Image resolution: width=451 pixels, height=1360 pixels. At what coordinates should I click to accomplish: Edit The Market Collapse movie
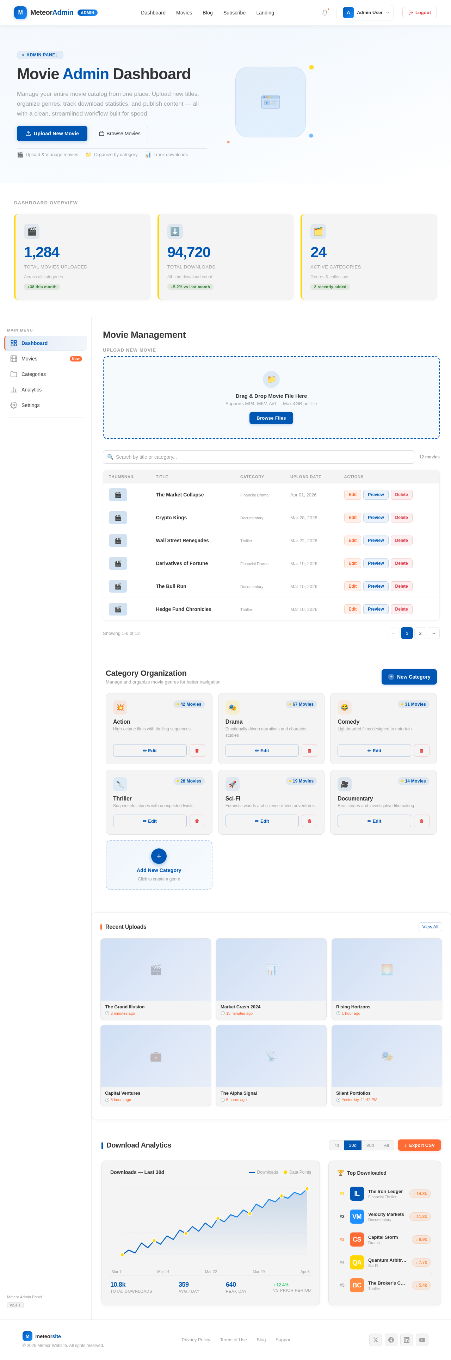click(x=352, y=495)
